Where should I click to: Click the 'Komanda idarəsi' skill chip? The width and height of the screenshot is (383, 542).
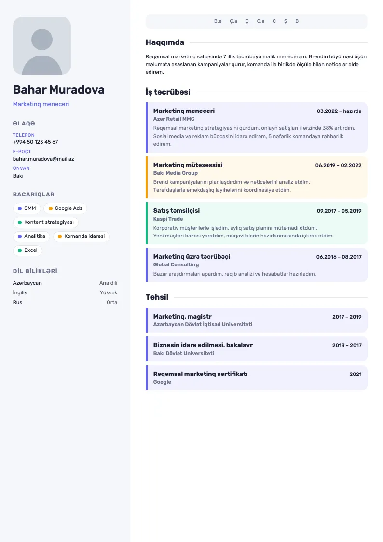(82, 236)
